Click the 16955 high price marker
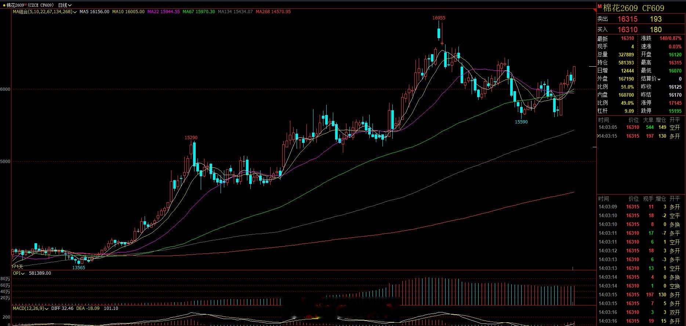 tap(439, 18)
